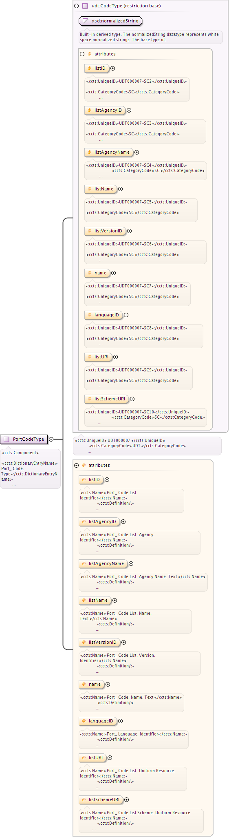Click the PortCodeType complex type icon
The width and height of the screenshot is (229, 837).
(6, 439)
